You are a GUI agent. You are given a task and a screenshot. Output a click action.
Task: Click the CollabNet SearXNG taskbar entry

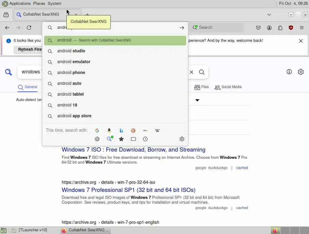[85, 230]
